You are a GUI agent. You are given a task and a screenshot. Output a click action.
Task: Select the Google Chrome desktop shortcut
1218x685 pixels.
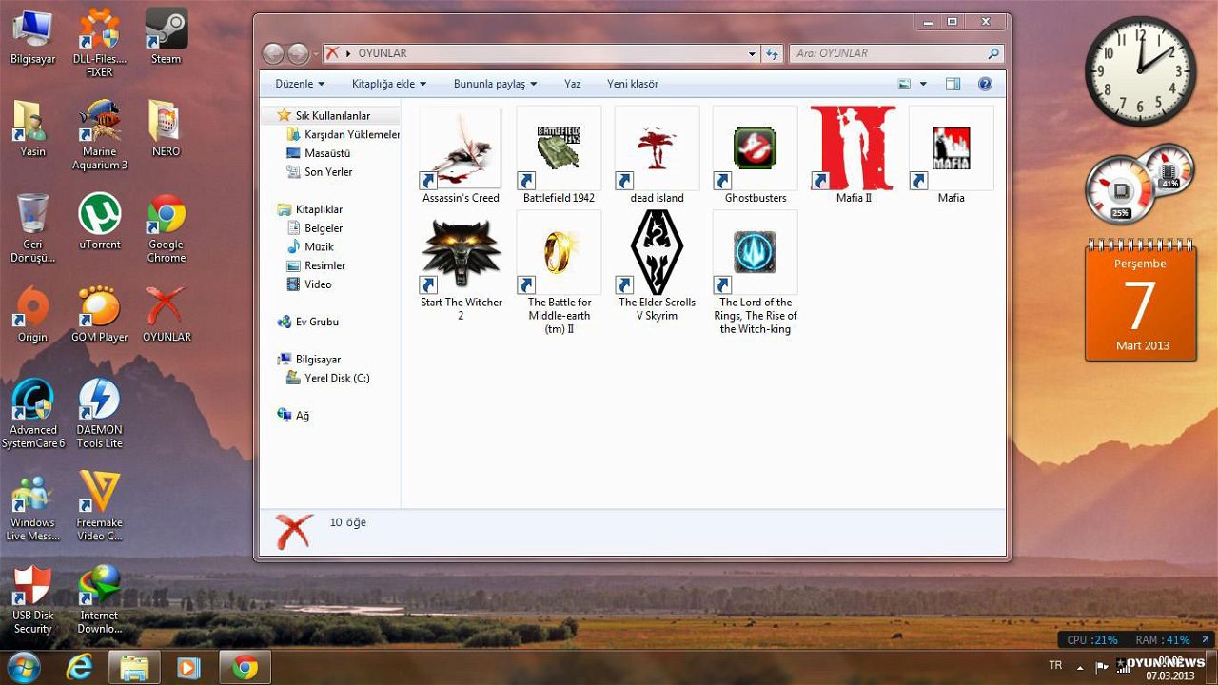point(166,228)
